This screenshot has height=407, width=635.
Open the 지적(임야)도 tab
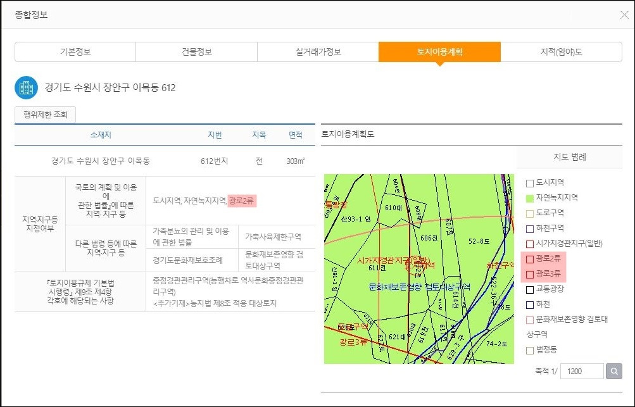click(x=562, y=52)
